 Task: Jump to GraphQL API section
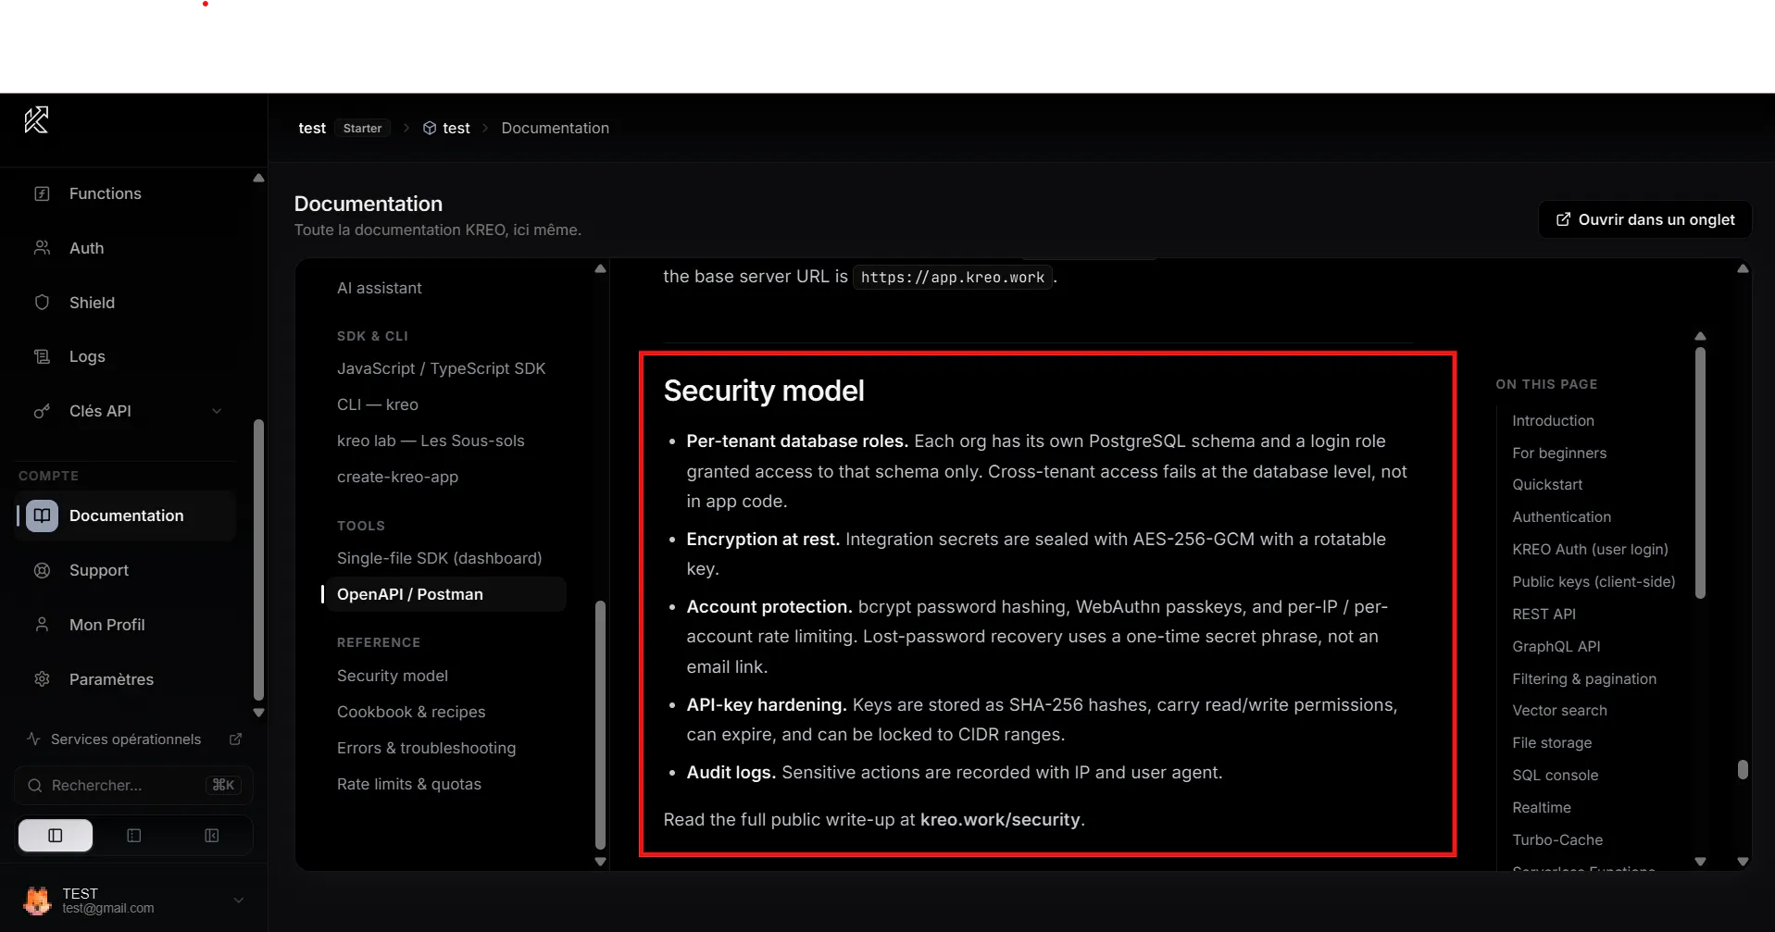point(1556,647)
